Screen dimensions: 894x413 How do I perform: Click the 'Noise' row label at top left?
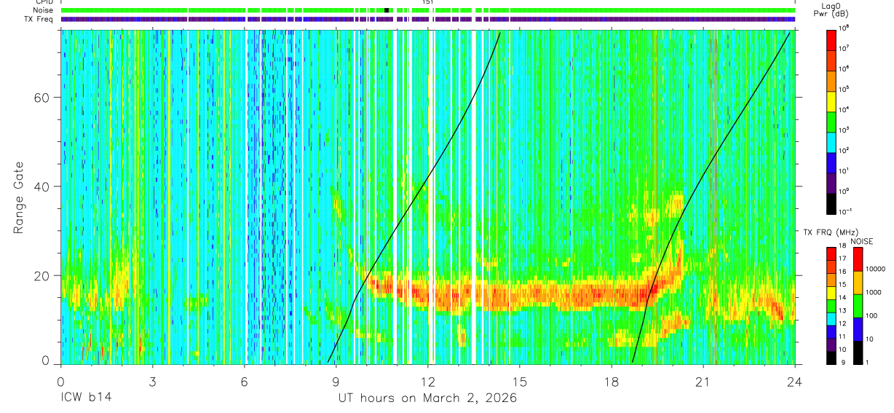[44, 10]
